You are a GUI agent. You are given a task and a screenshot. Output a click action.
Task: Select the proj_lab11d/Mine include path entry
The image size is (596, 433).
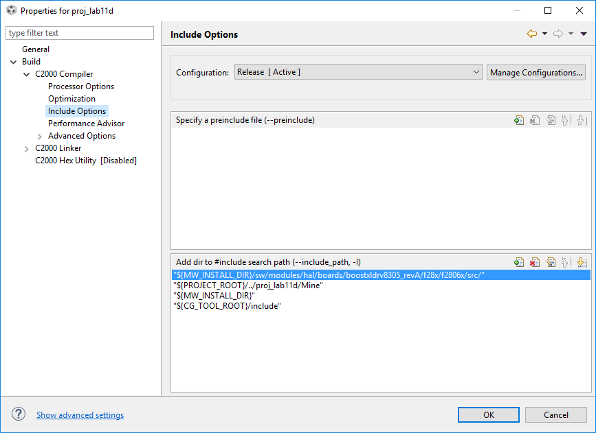[x=381, y=285]
